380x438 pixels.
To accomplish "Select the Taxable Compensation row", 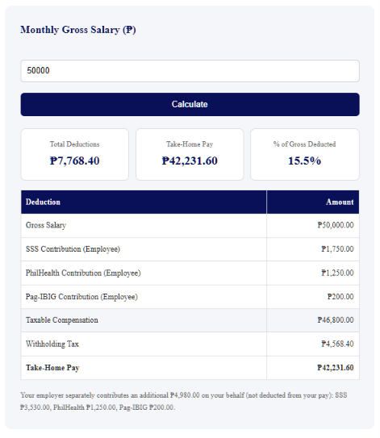I will pos(190,320).
